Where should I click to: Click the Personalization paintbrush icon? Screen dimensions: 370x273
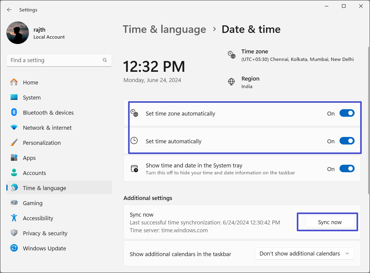click(x=14, y=143)
